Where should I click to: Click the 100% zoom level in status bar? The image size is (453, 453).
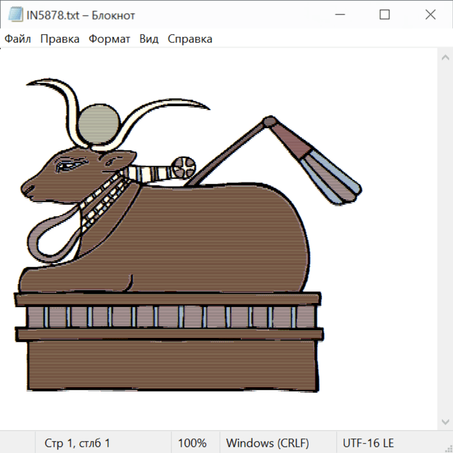tap(192, 443)
